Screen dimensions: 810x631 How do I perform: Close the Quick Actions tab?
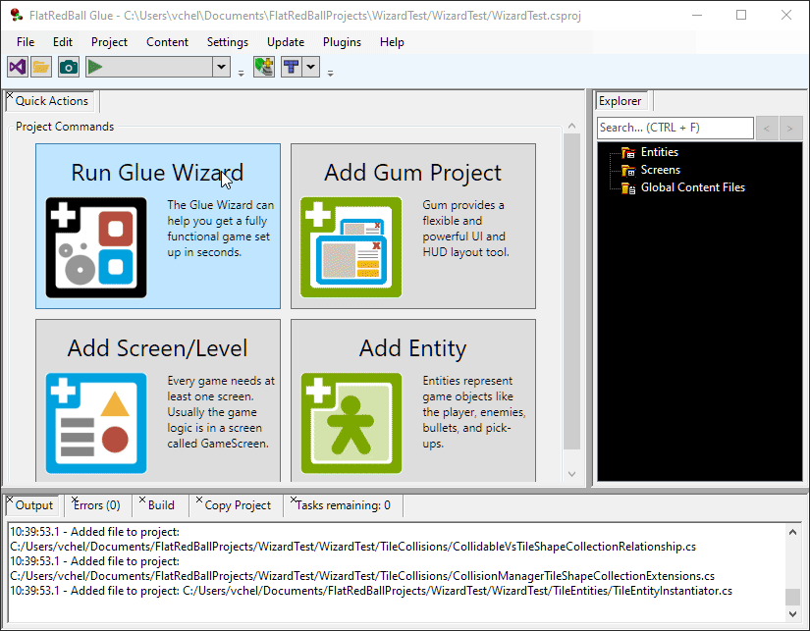tap(9, 95)
